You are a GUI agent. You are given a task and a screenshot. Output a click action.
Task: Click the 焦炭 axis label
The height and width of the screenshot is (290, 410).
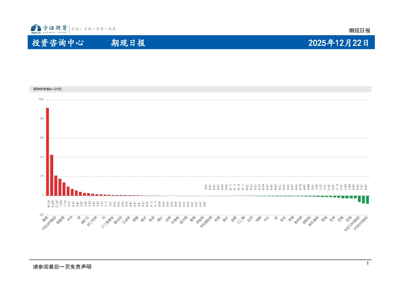pyautogui.click(x=152, y=219)
